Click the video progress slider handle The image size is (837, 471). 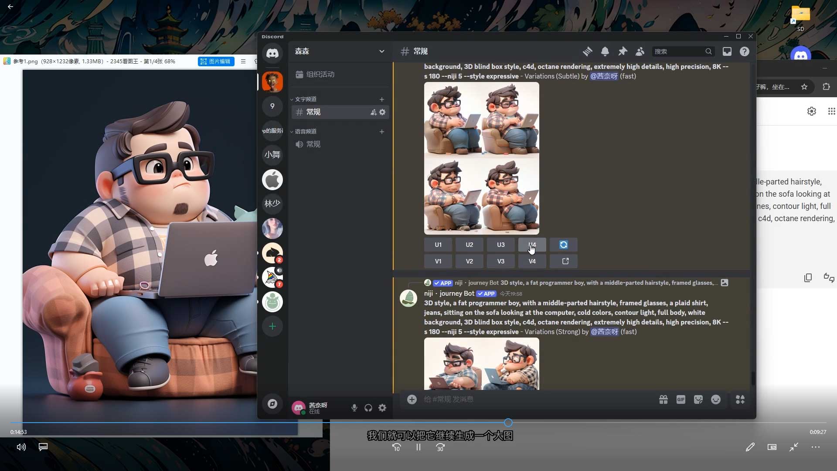(508, 423)
